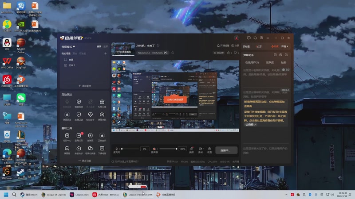Select the 文本 1 source in scene list
The width and height of the screenshot is (355, 199).
coord(72,65)
